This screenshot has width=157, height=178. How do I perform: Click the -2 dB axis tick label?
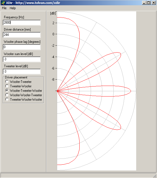[x=53, y=46]
